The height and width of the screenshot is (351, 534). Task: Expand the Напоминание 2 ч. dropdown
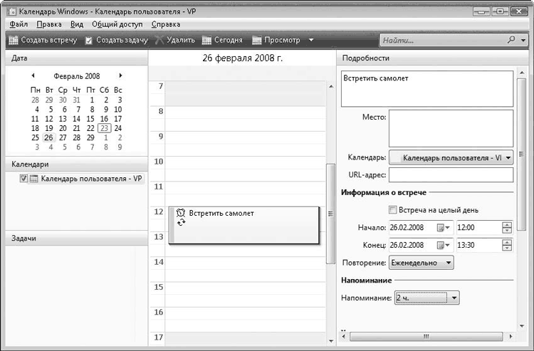(x=426, y=298)
